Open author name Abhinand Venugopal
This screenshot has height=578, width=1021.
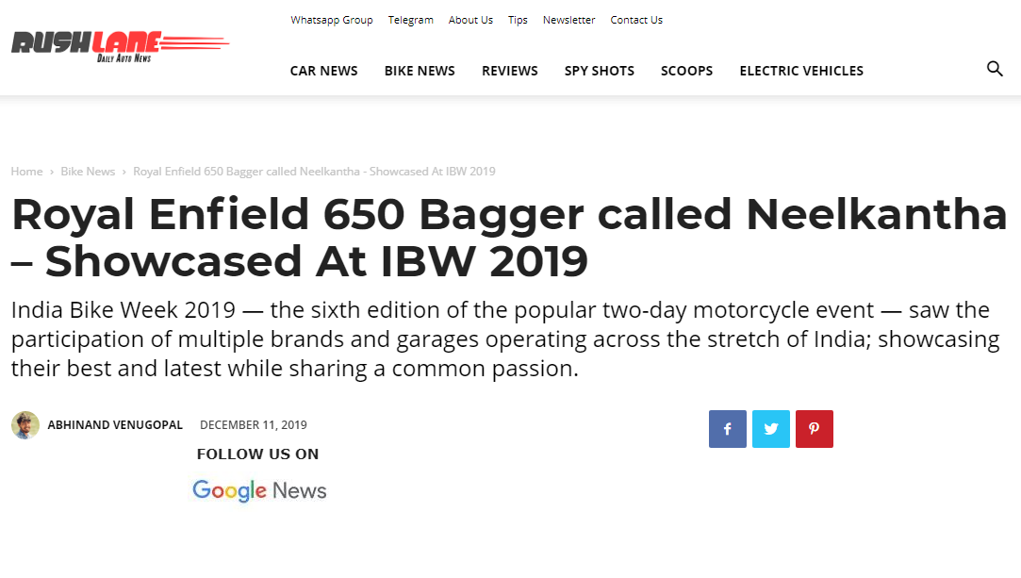coord(115,425)
